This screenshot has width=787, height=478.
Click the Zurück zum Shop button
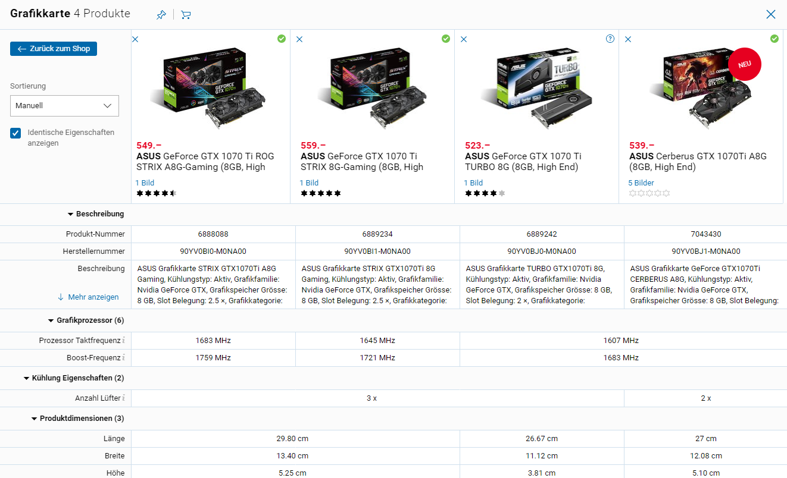54,49
